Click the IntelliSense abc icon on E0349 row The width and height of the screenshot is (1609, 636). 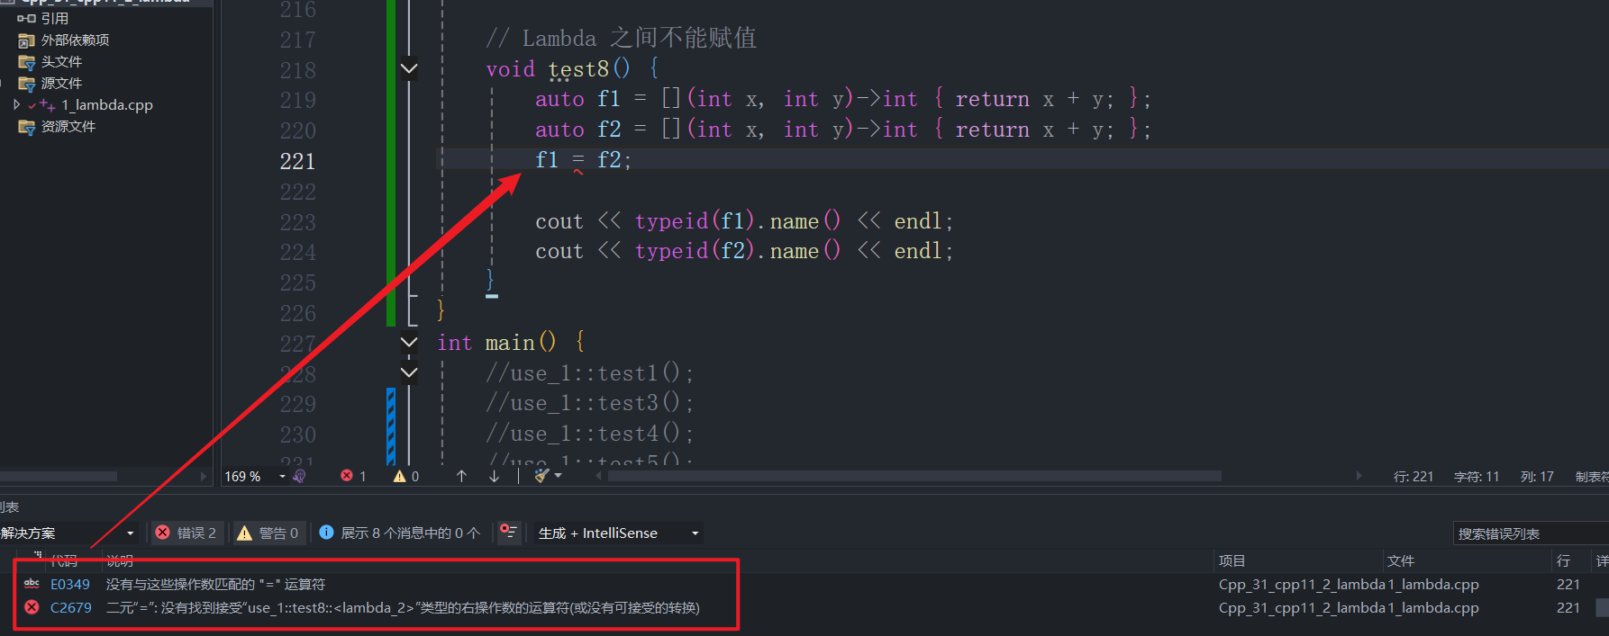32,584
